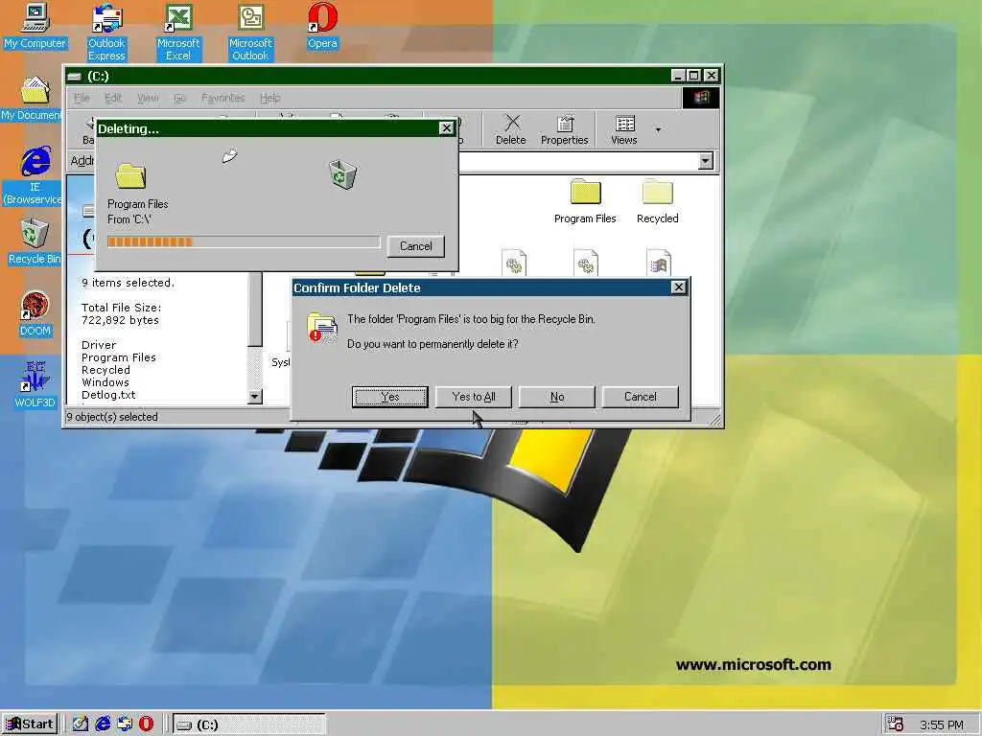Click the left info pane scrollbar thumb
The width and height of the screenshot is (982, 736).
pyautogui.click(x=255, y=310)
